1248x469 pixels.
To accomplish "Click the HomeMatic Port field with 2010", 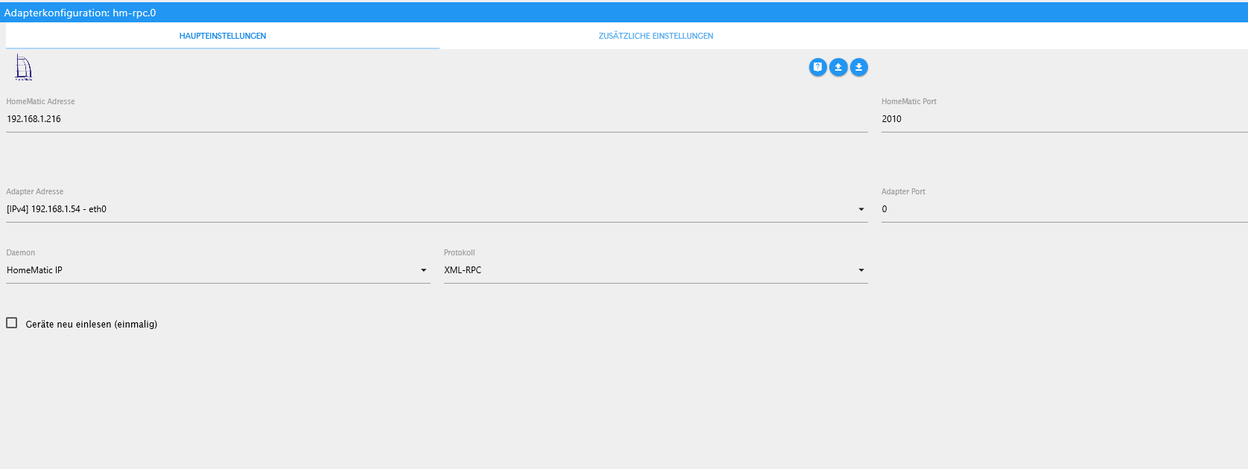I will 1065,119.
